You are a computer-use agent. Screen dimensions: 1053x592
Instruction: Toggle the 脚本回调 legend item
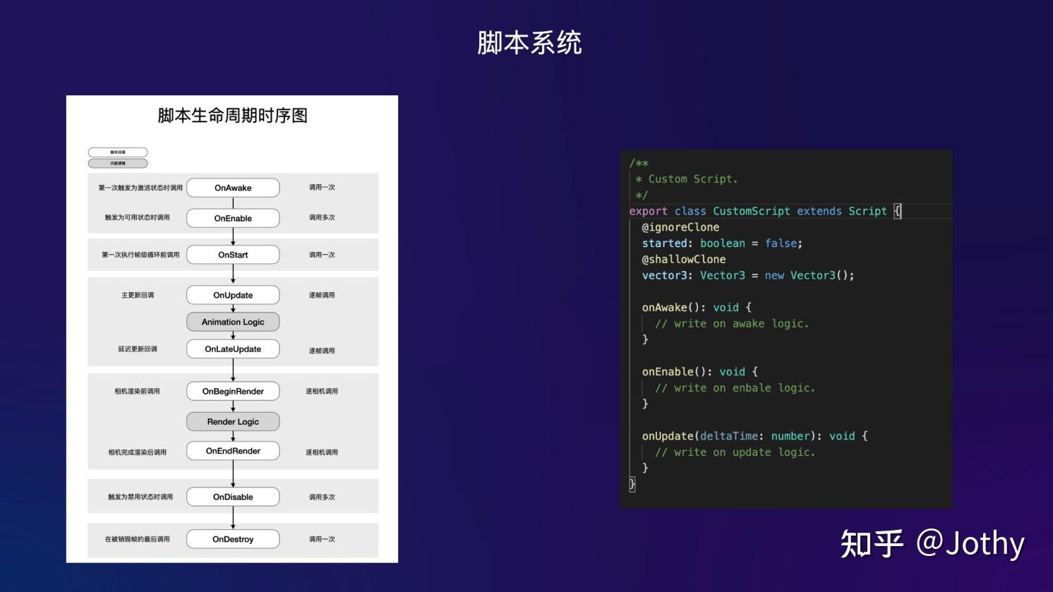pos(117,152)
